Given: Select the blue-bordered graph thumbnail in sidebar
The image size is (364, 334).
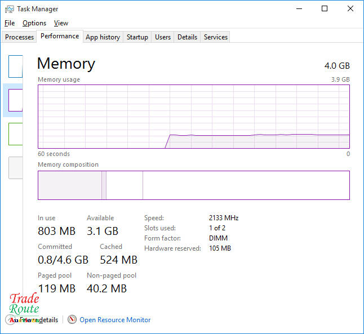Looking at the screenshot, I should pos(16,66).
